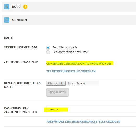Click the No file chosen text

click(x=76, y=83)
